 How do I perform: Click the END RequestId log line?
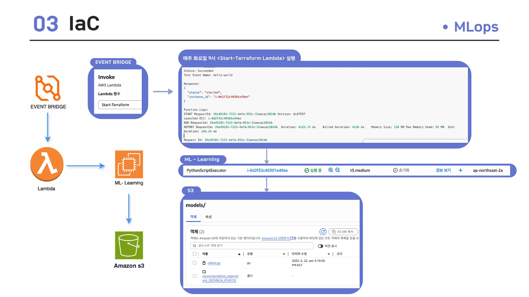(x=228, y=123)
